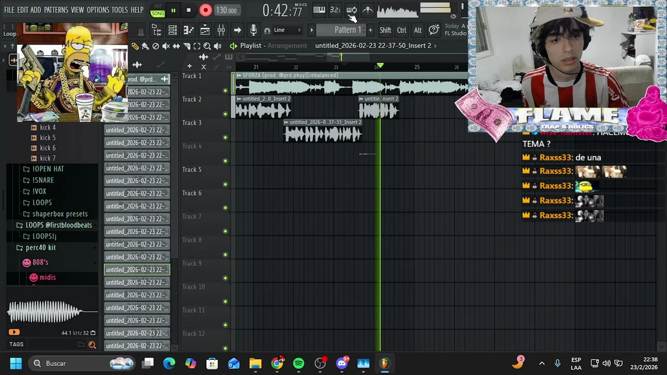Select the audio clip on Track 3
Screen dimensions: 667x375
[323, 131]
